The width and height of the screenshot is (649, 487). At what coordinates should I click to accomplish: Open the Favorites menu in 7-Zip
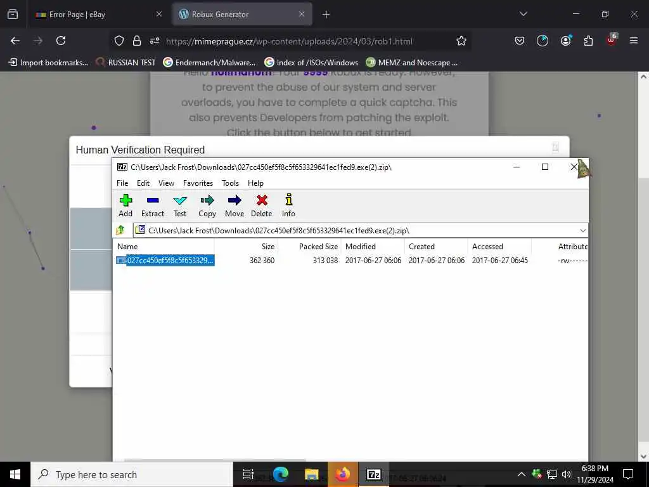pyautogui.click(x=198, y=183)
